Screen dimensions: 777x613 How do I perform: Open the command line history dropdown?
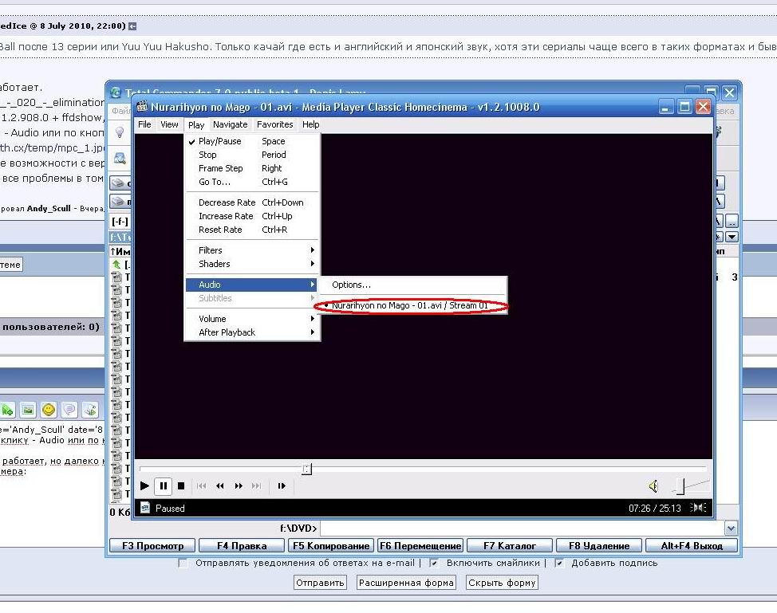click(x=731, y=529)
